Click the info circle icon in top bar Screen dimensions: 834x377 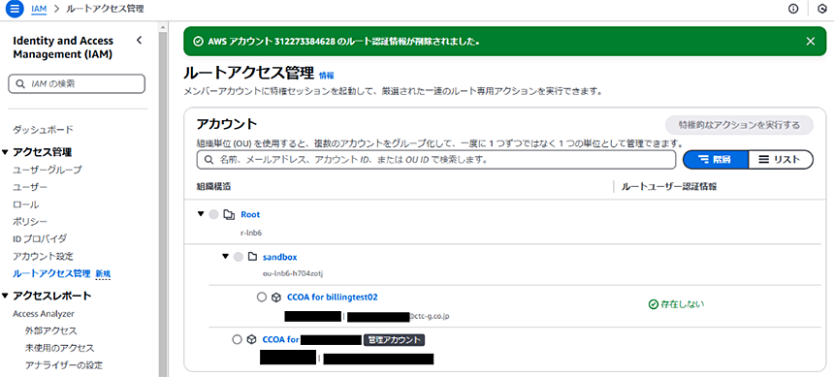coord(793,9)
